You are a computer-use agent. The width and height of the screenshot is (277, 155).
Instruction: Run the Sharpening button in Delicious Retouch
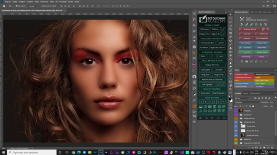pyautogui.click(x=246, y=57)
